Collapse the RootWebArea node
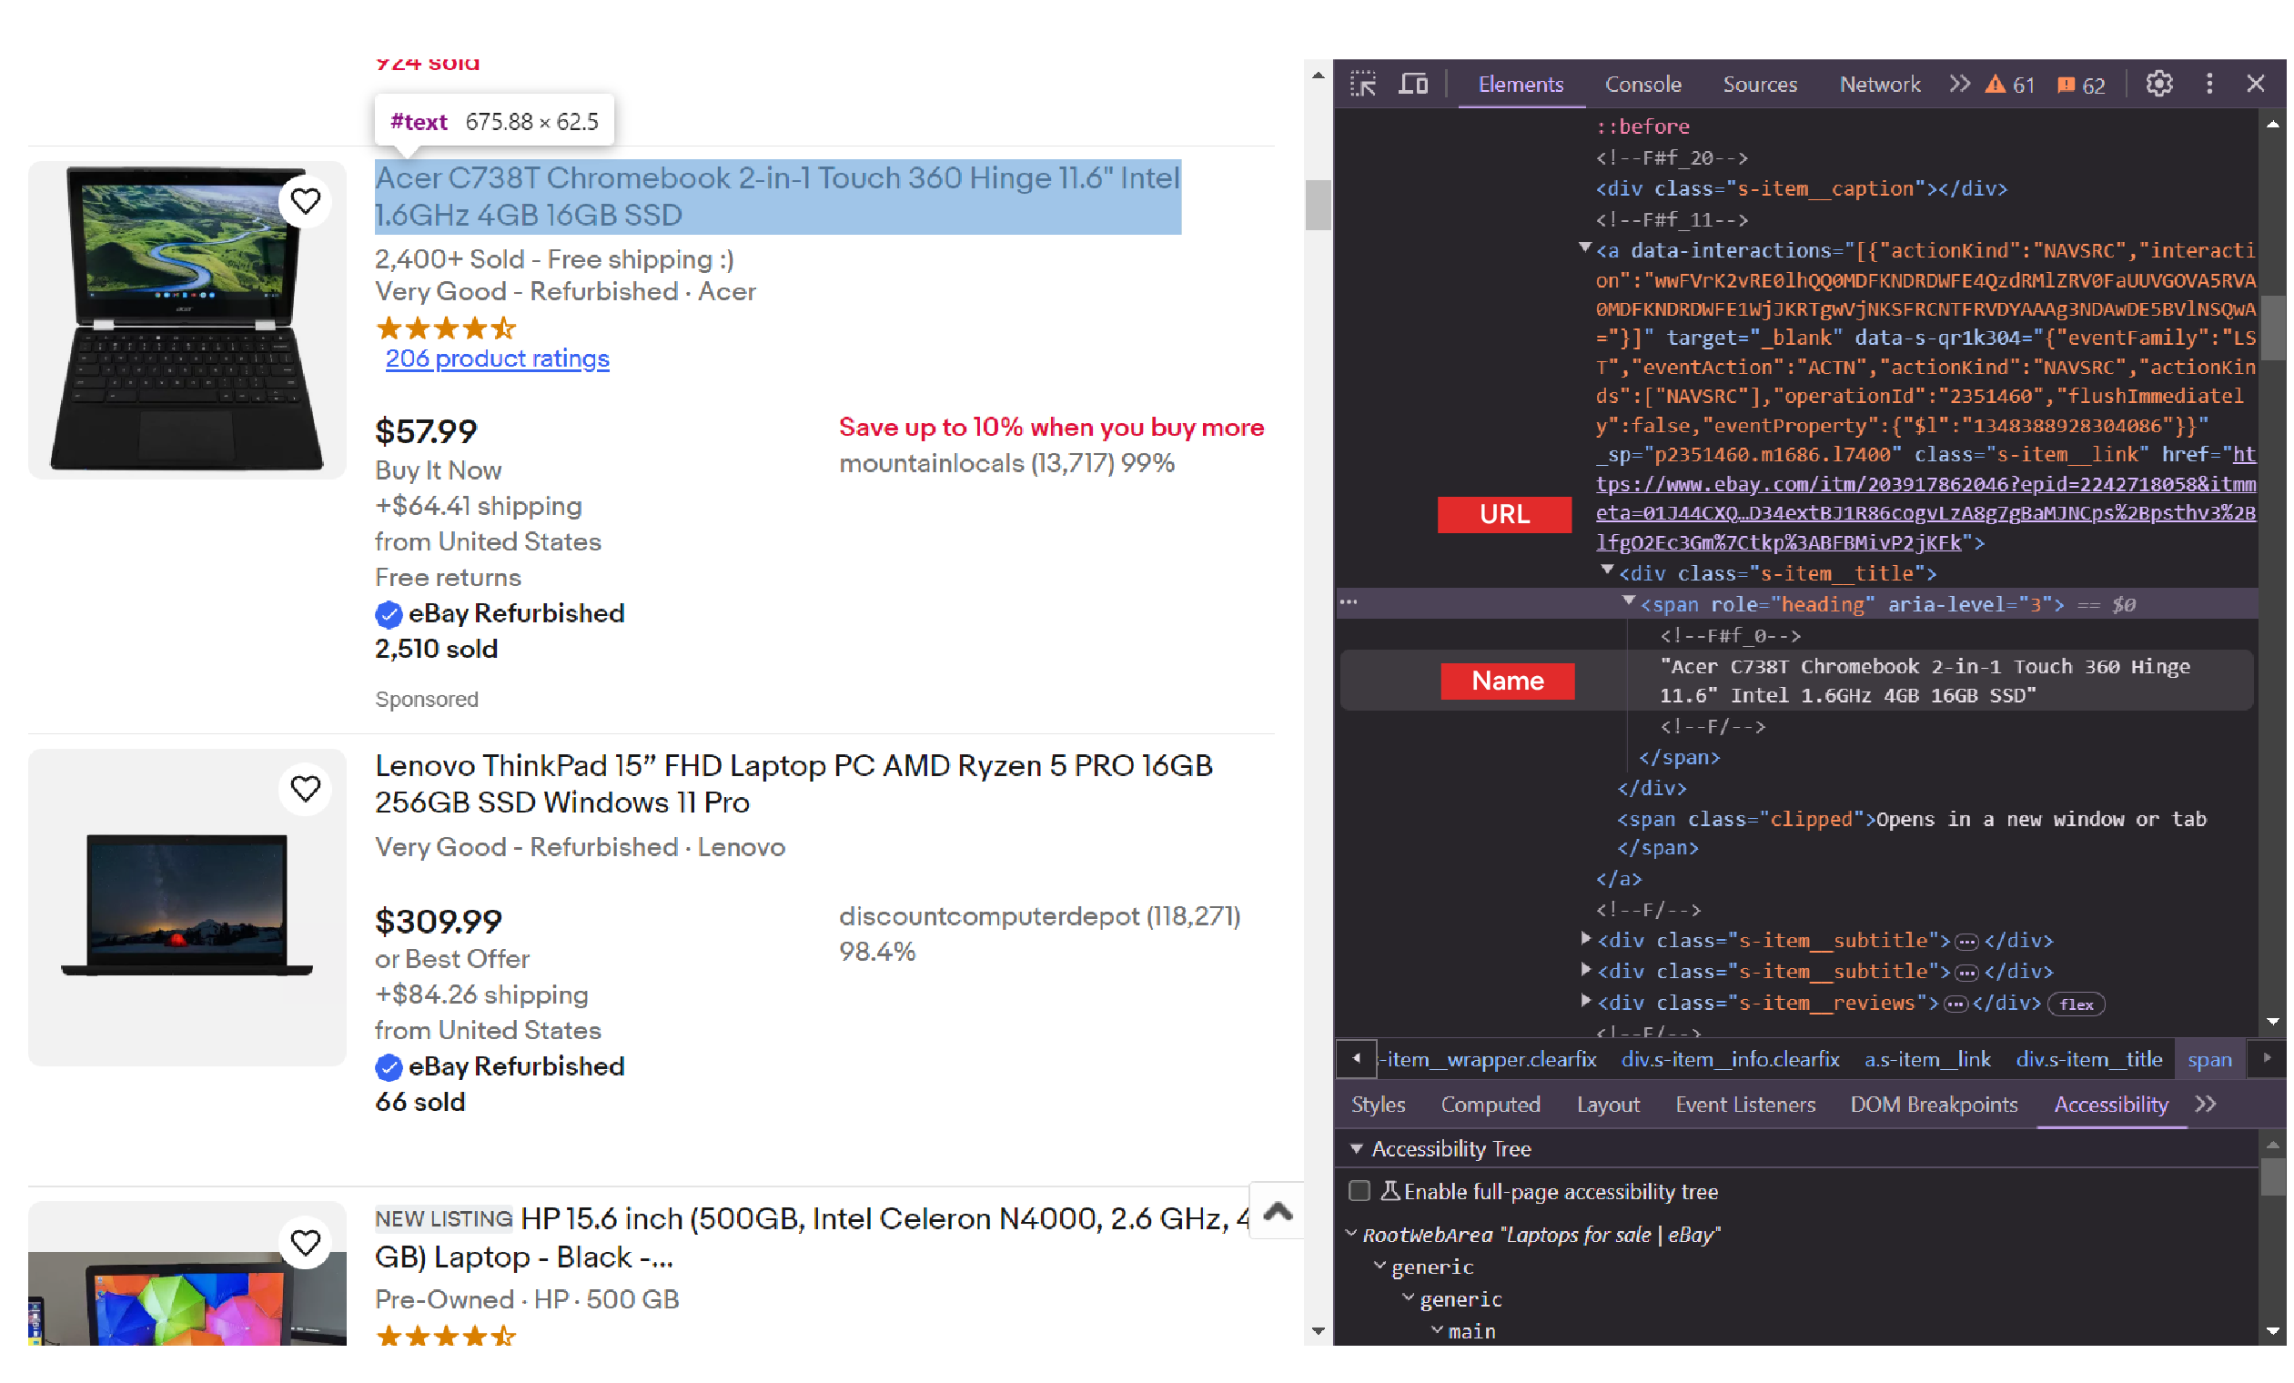The height and width of the screenshot is (1383, 2294). 1351,1232
